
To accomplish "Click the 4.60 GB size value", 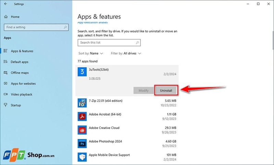I will (171, 141).
